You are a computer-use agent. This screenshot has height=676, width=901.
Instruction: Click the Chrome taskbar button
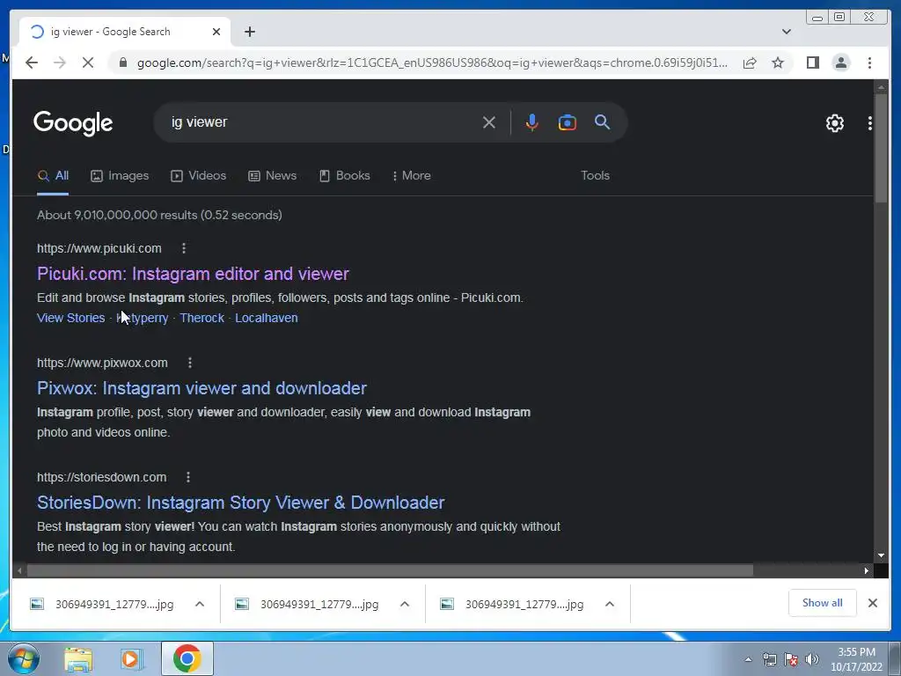(x=187, y=658)
